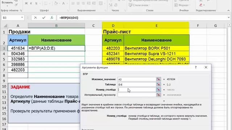Open the Вставить paste dropdown

tap(7, 6)
